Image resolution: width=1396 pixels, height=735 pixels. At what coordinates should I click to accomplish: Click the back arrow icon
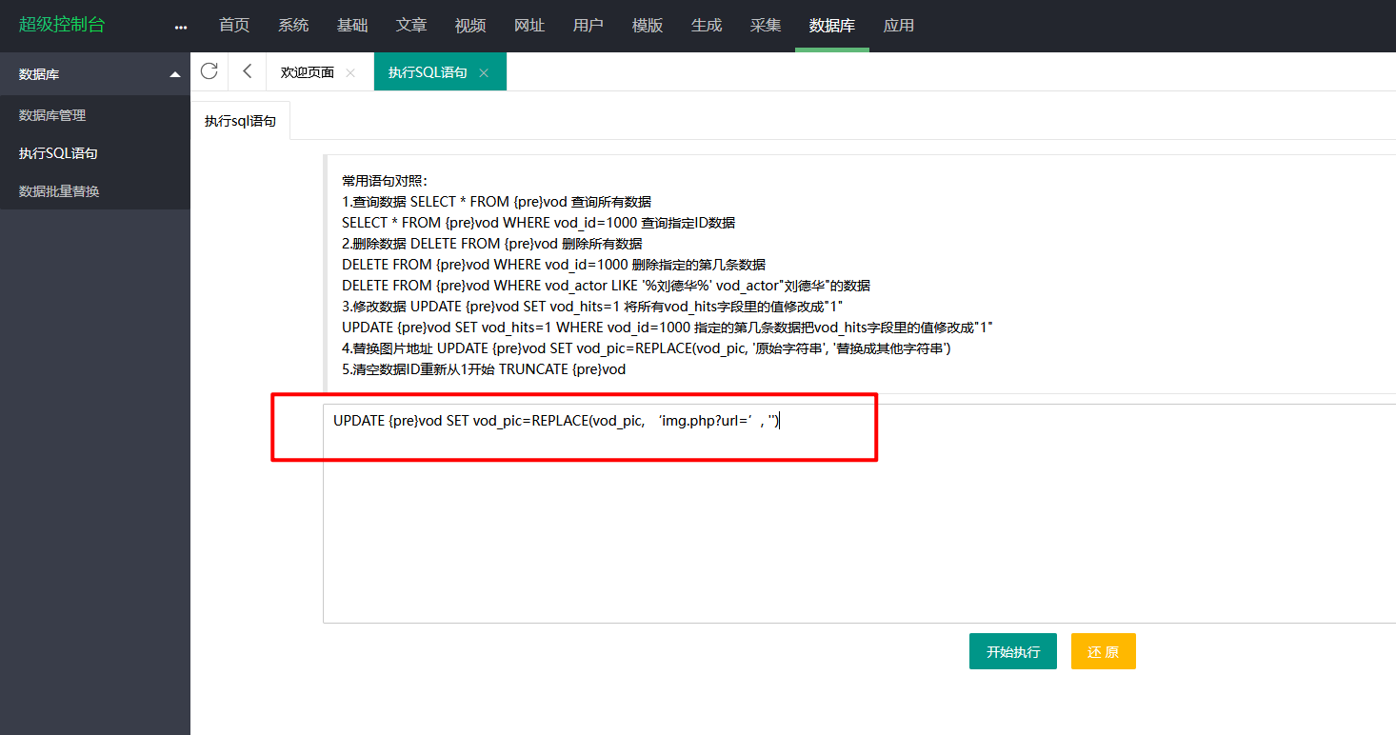click(x=248, y=71)
